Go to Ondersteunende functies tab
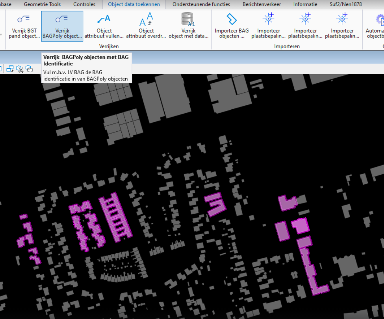384x319 pixels. (x=201, y=4)
